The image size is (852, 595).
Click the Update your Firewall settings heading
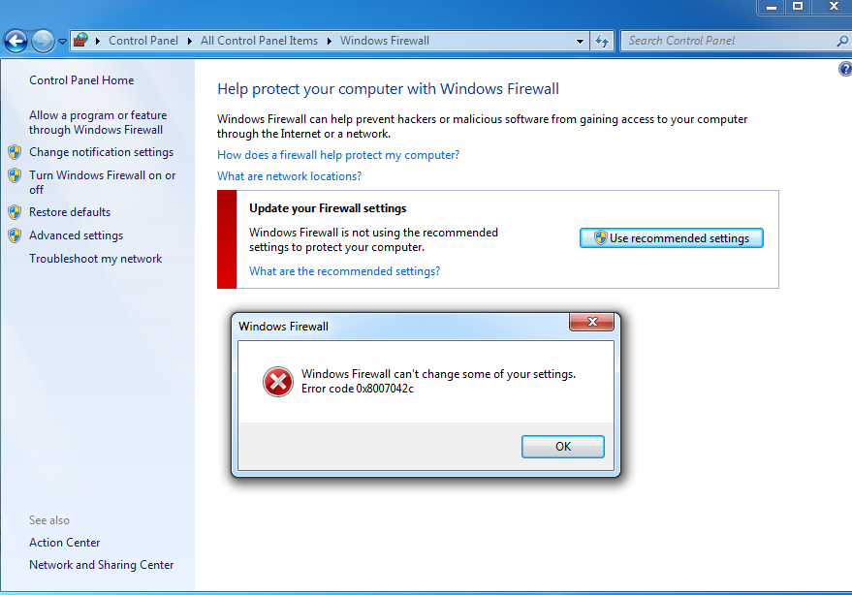328,208
